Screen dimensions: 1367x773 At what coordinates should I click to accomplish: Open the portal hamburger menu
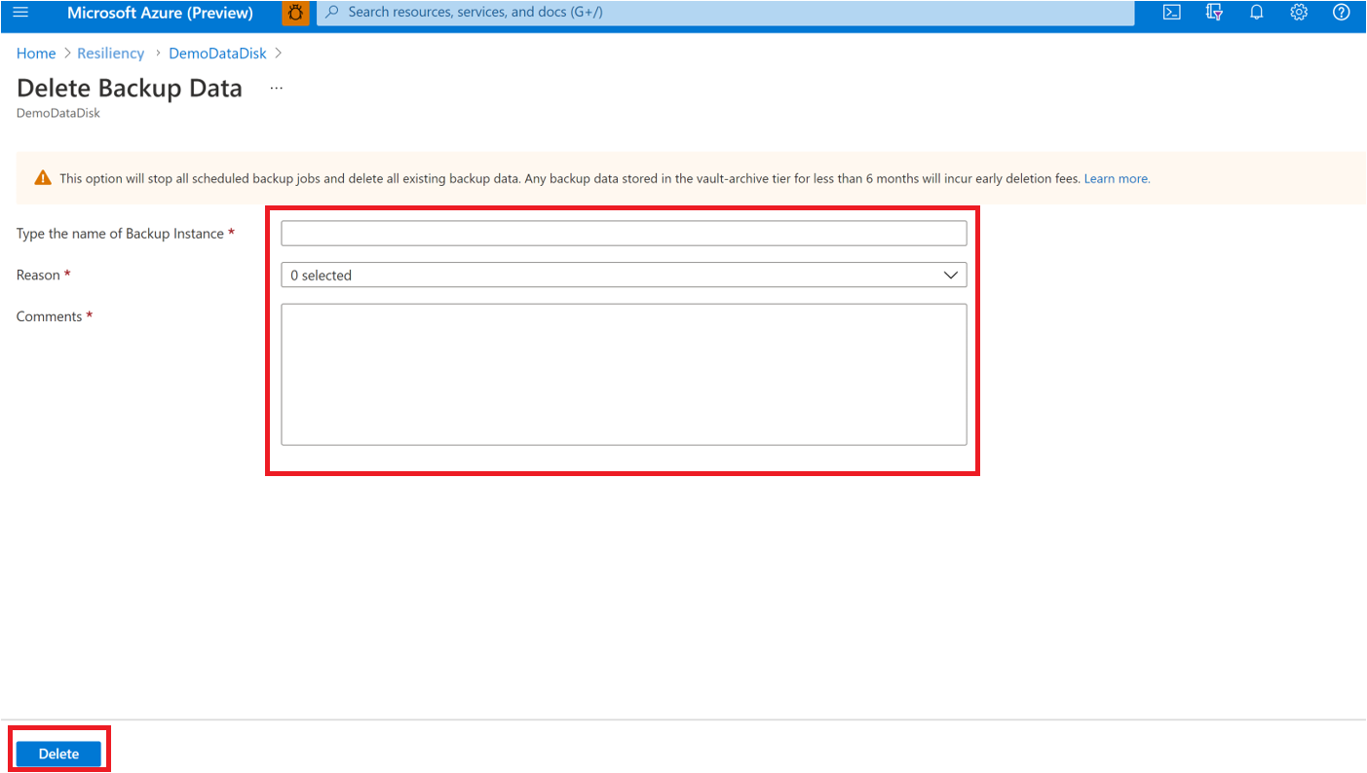[x=20, y=13]
